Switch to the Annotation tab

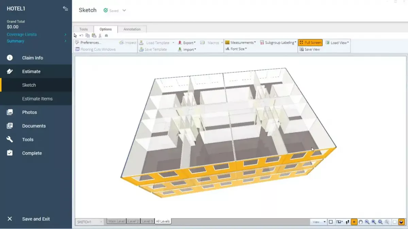click(x=132, y=29)
